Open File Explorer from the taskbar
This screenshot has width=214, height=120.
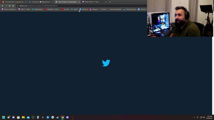click(23, 117)
